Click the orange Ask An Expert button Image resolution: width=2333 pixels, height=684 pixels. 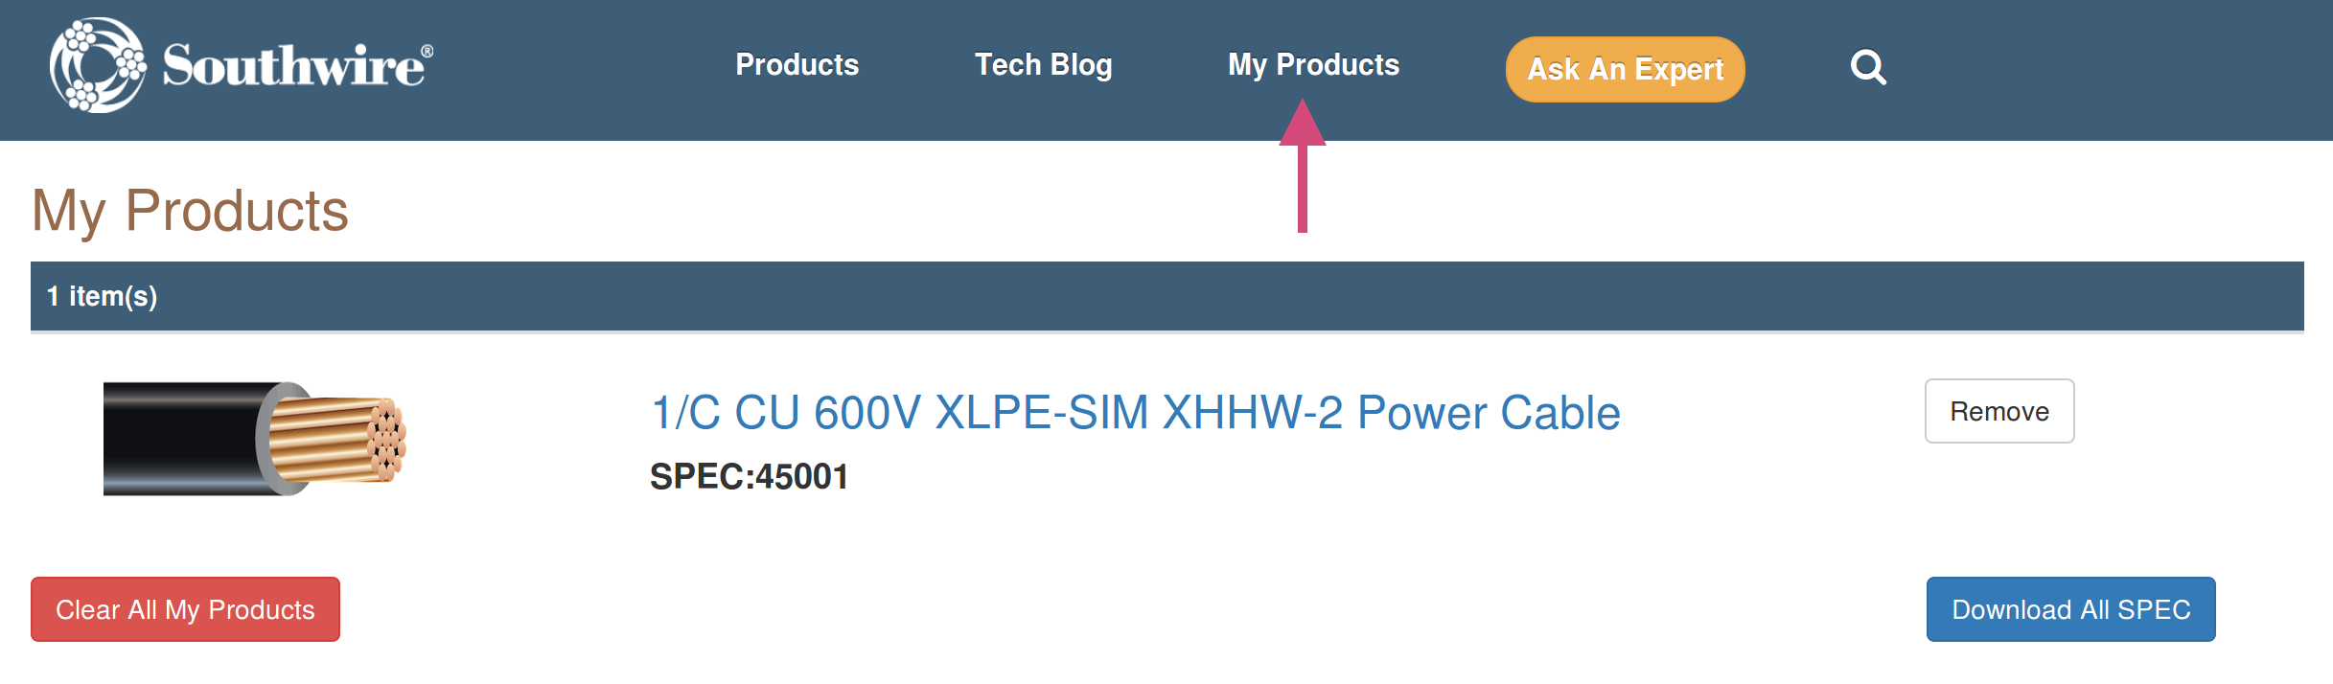click(1625, 69)
